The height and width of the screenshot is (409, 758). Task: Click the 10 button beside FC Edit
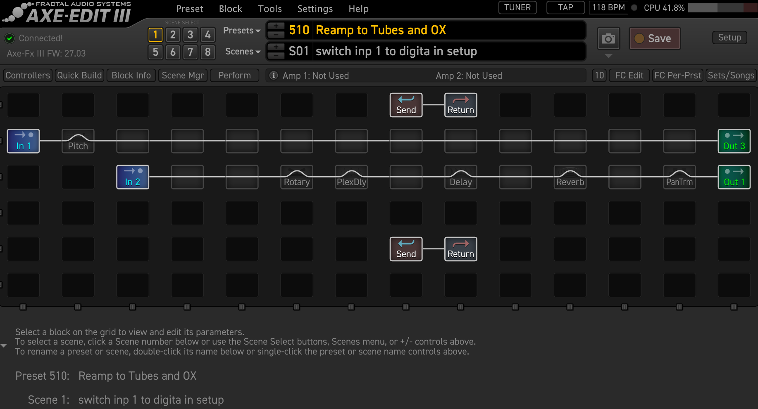pyautogui.click(x=599, y=76)
